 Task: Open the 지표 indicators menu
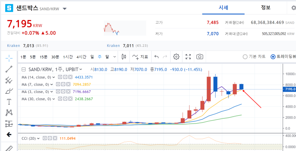coord(140,57)
